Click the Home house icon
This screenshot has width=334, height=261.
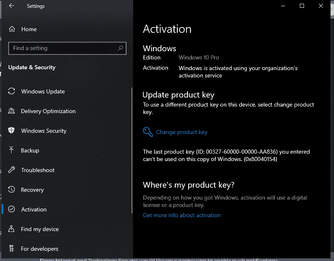pos(12,29)
